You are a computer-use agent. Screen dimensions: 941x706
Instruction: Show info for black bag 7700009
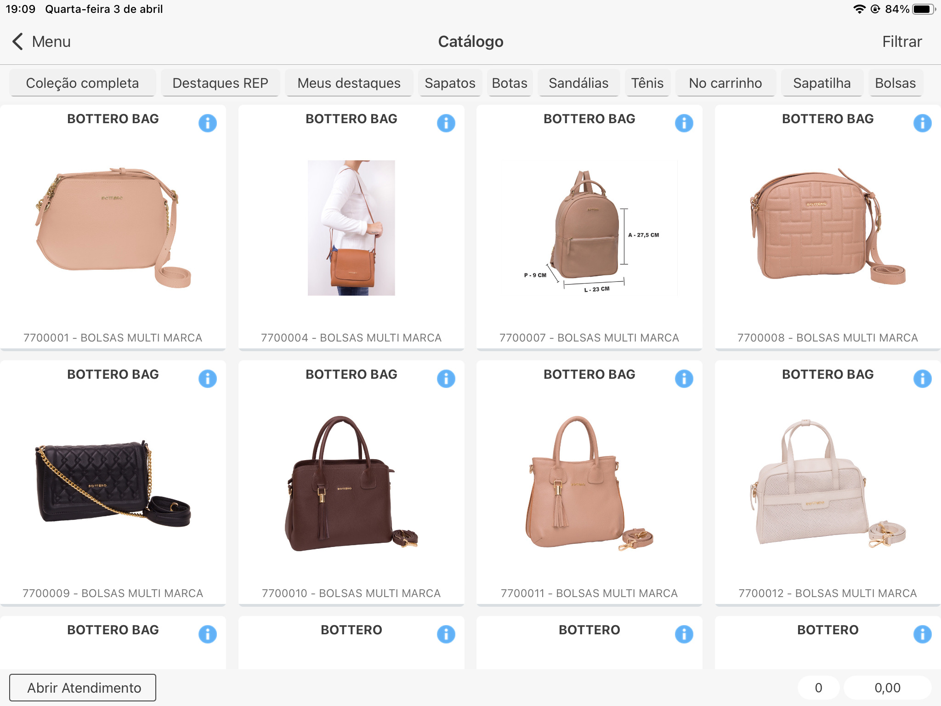pos(207,379)
